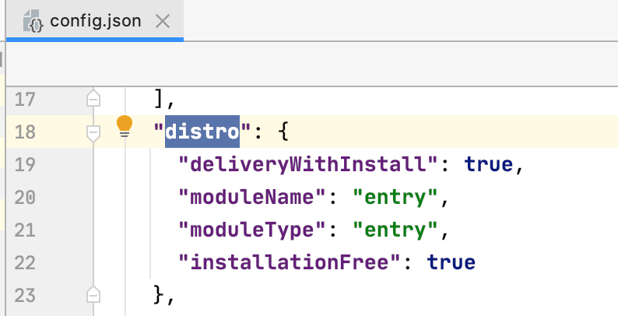Click the "moduleType" key
618x316 pixels.
tap(252, 230)
